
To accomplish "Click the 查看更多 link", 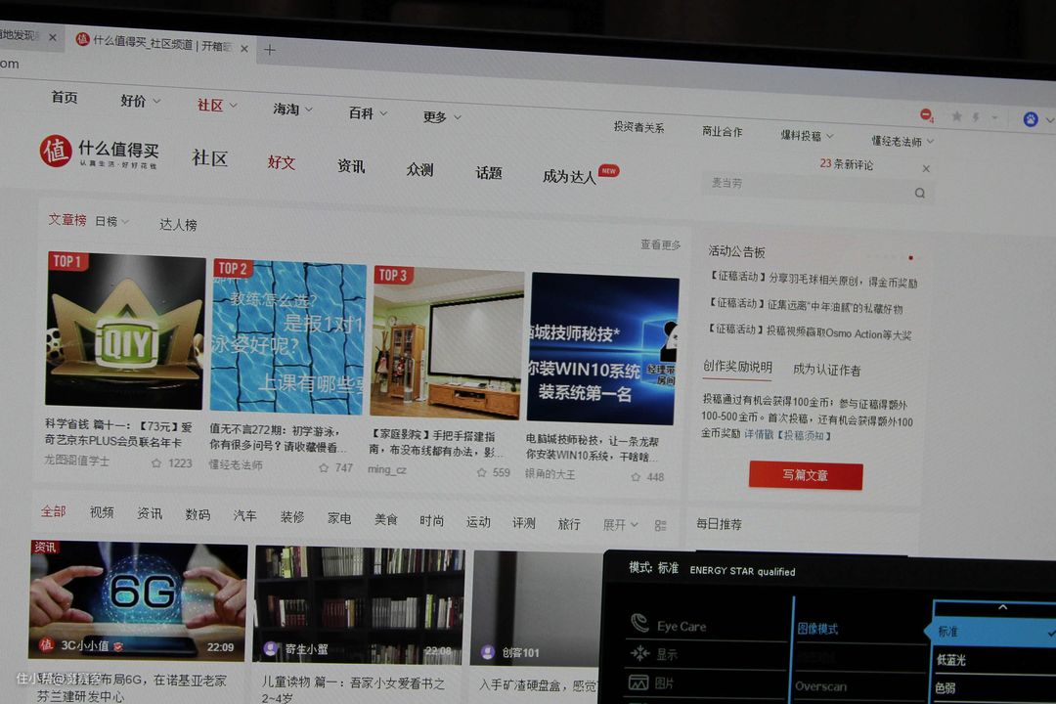I will [x=660, y=244].
